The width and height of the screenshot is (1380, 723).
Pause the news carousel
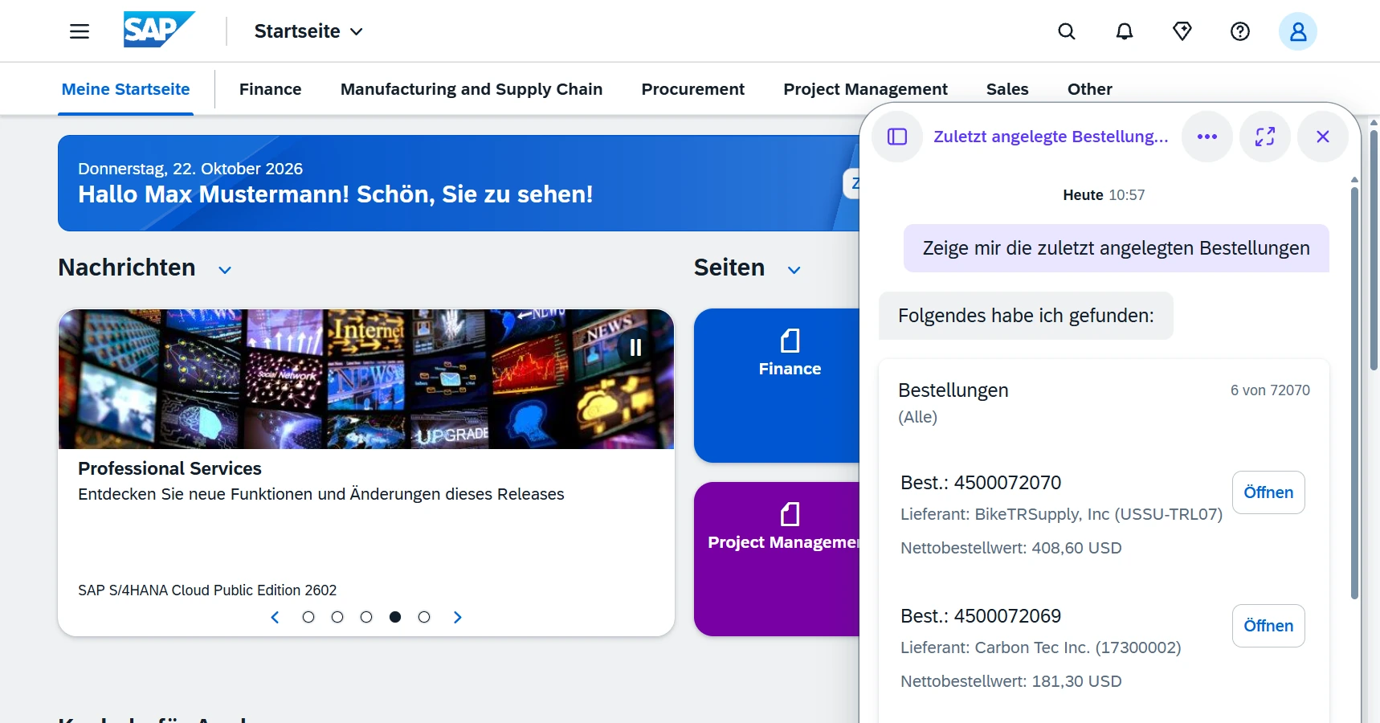click(635, 347)
